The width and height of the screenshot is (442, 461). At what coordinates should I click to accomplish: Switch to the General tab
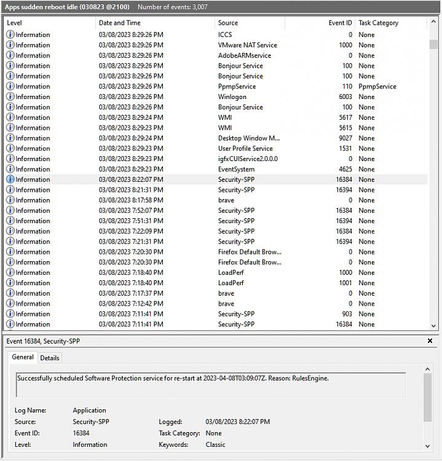point(23,357)
